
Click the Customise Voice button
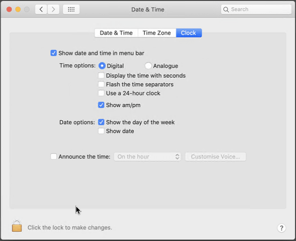(x=215, y=157)
